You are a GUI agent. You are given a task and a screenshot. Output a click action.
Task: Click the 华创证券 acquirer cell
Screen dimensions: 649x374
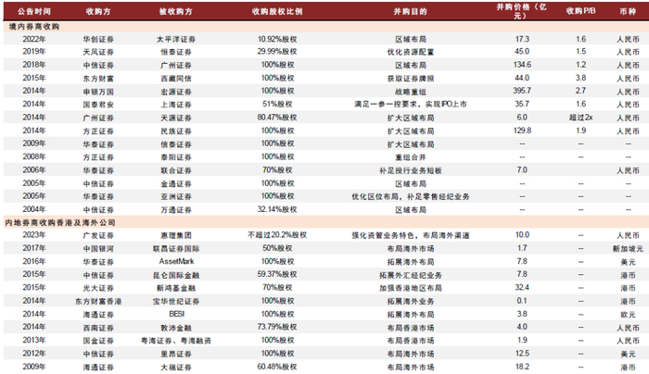(x=98, y=39)
